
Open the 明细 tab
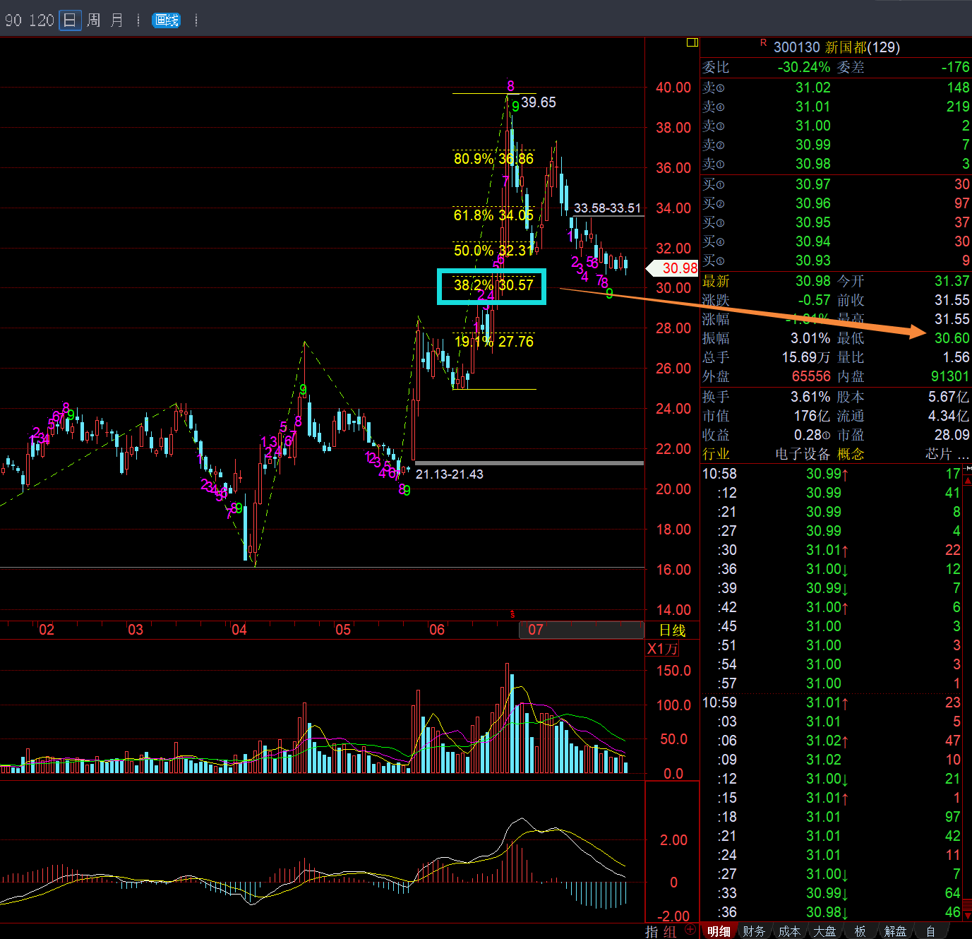click(x=719, y=931)
